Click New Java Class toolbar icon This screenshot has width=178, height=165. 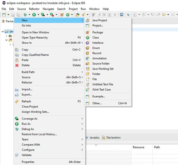[x=68, y=15]
